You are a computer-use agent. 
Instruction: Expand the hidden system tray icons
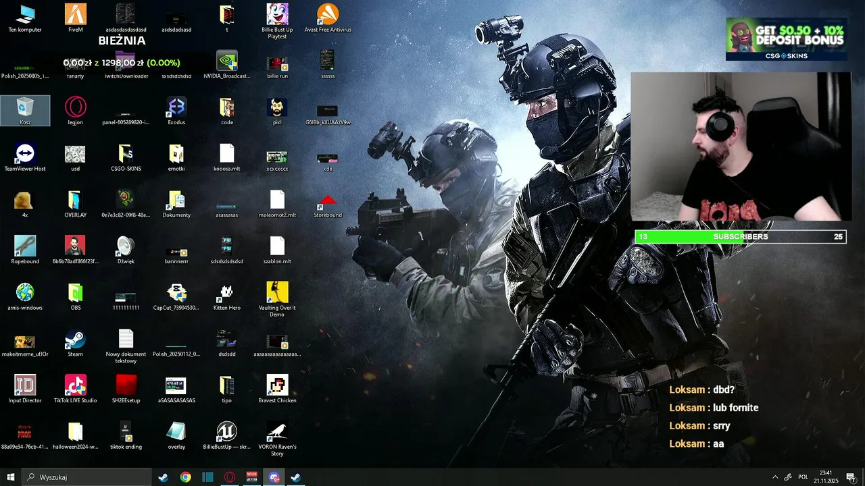point(775,477)
